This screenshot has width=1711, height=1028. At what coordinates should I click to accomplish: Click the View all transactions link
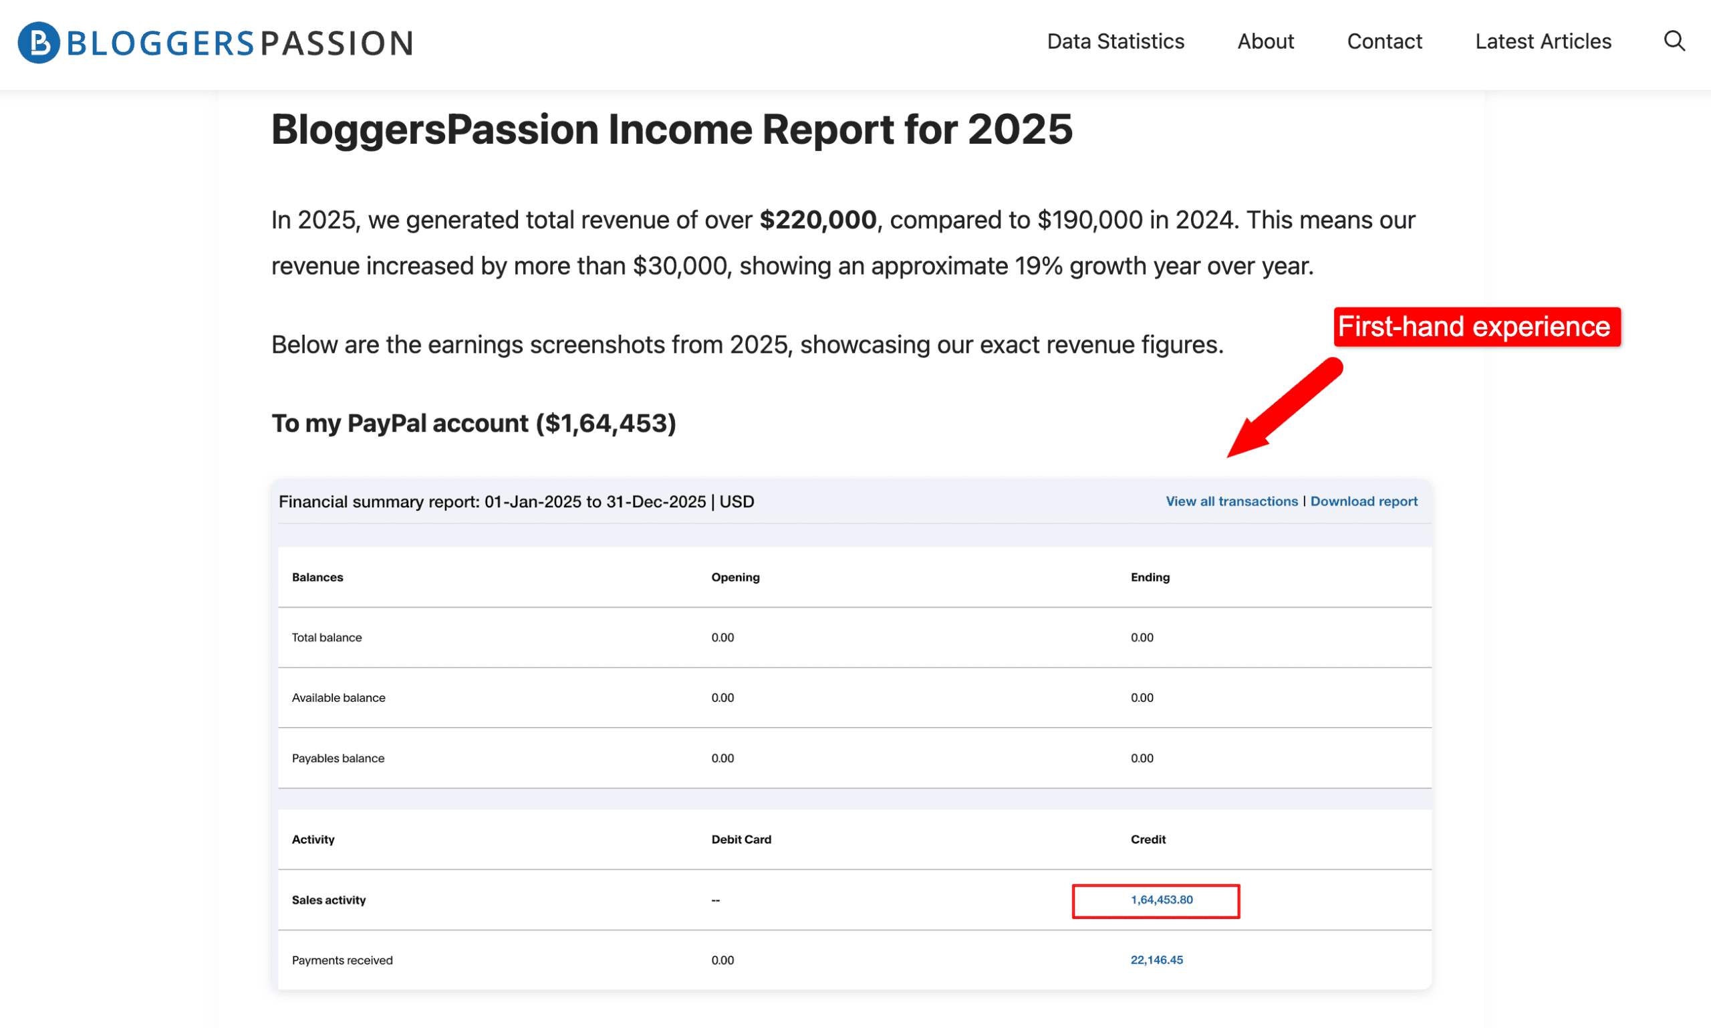click(x=1231, y=501)
